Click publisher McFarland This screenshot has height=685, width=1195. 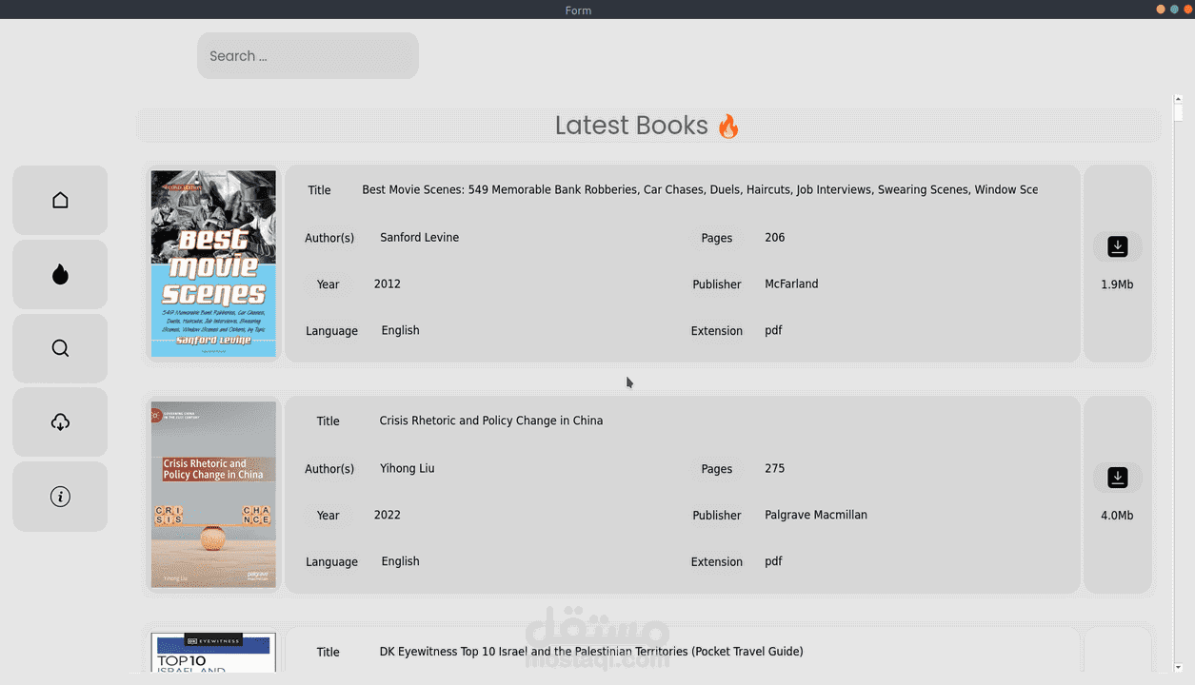coord(791,284)
